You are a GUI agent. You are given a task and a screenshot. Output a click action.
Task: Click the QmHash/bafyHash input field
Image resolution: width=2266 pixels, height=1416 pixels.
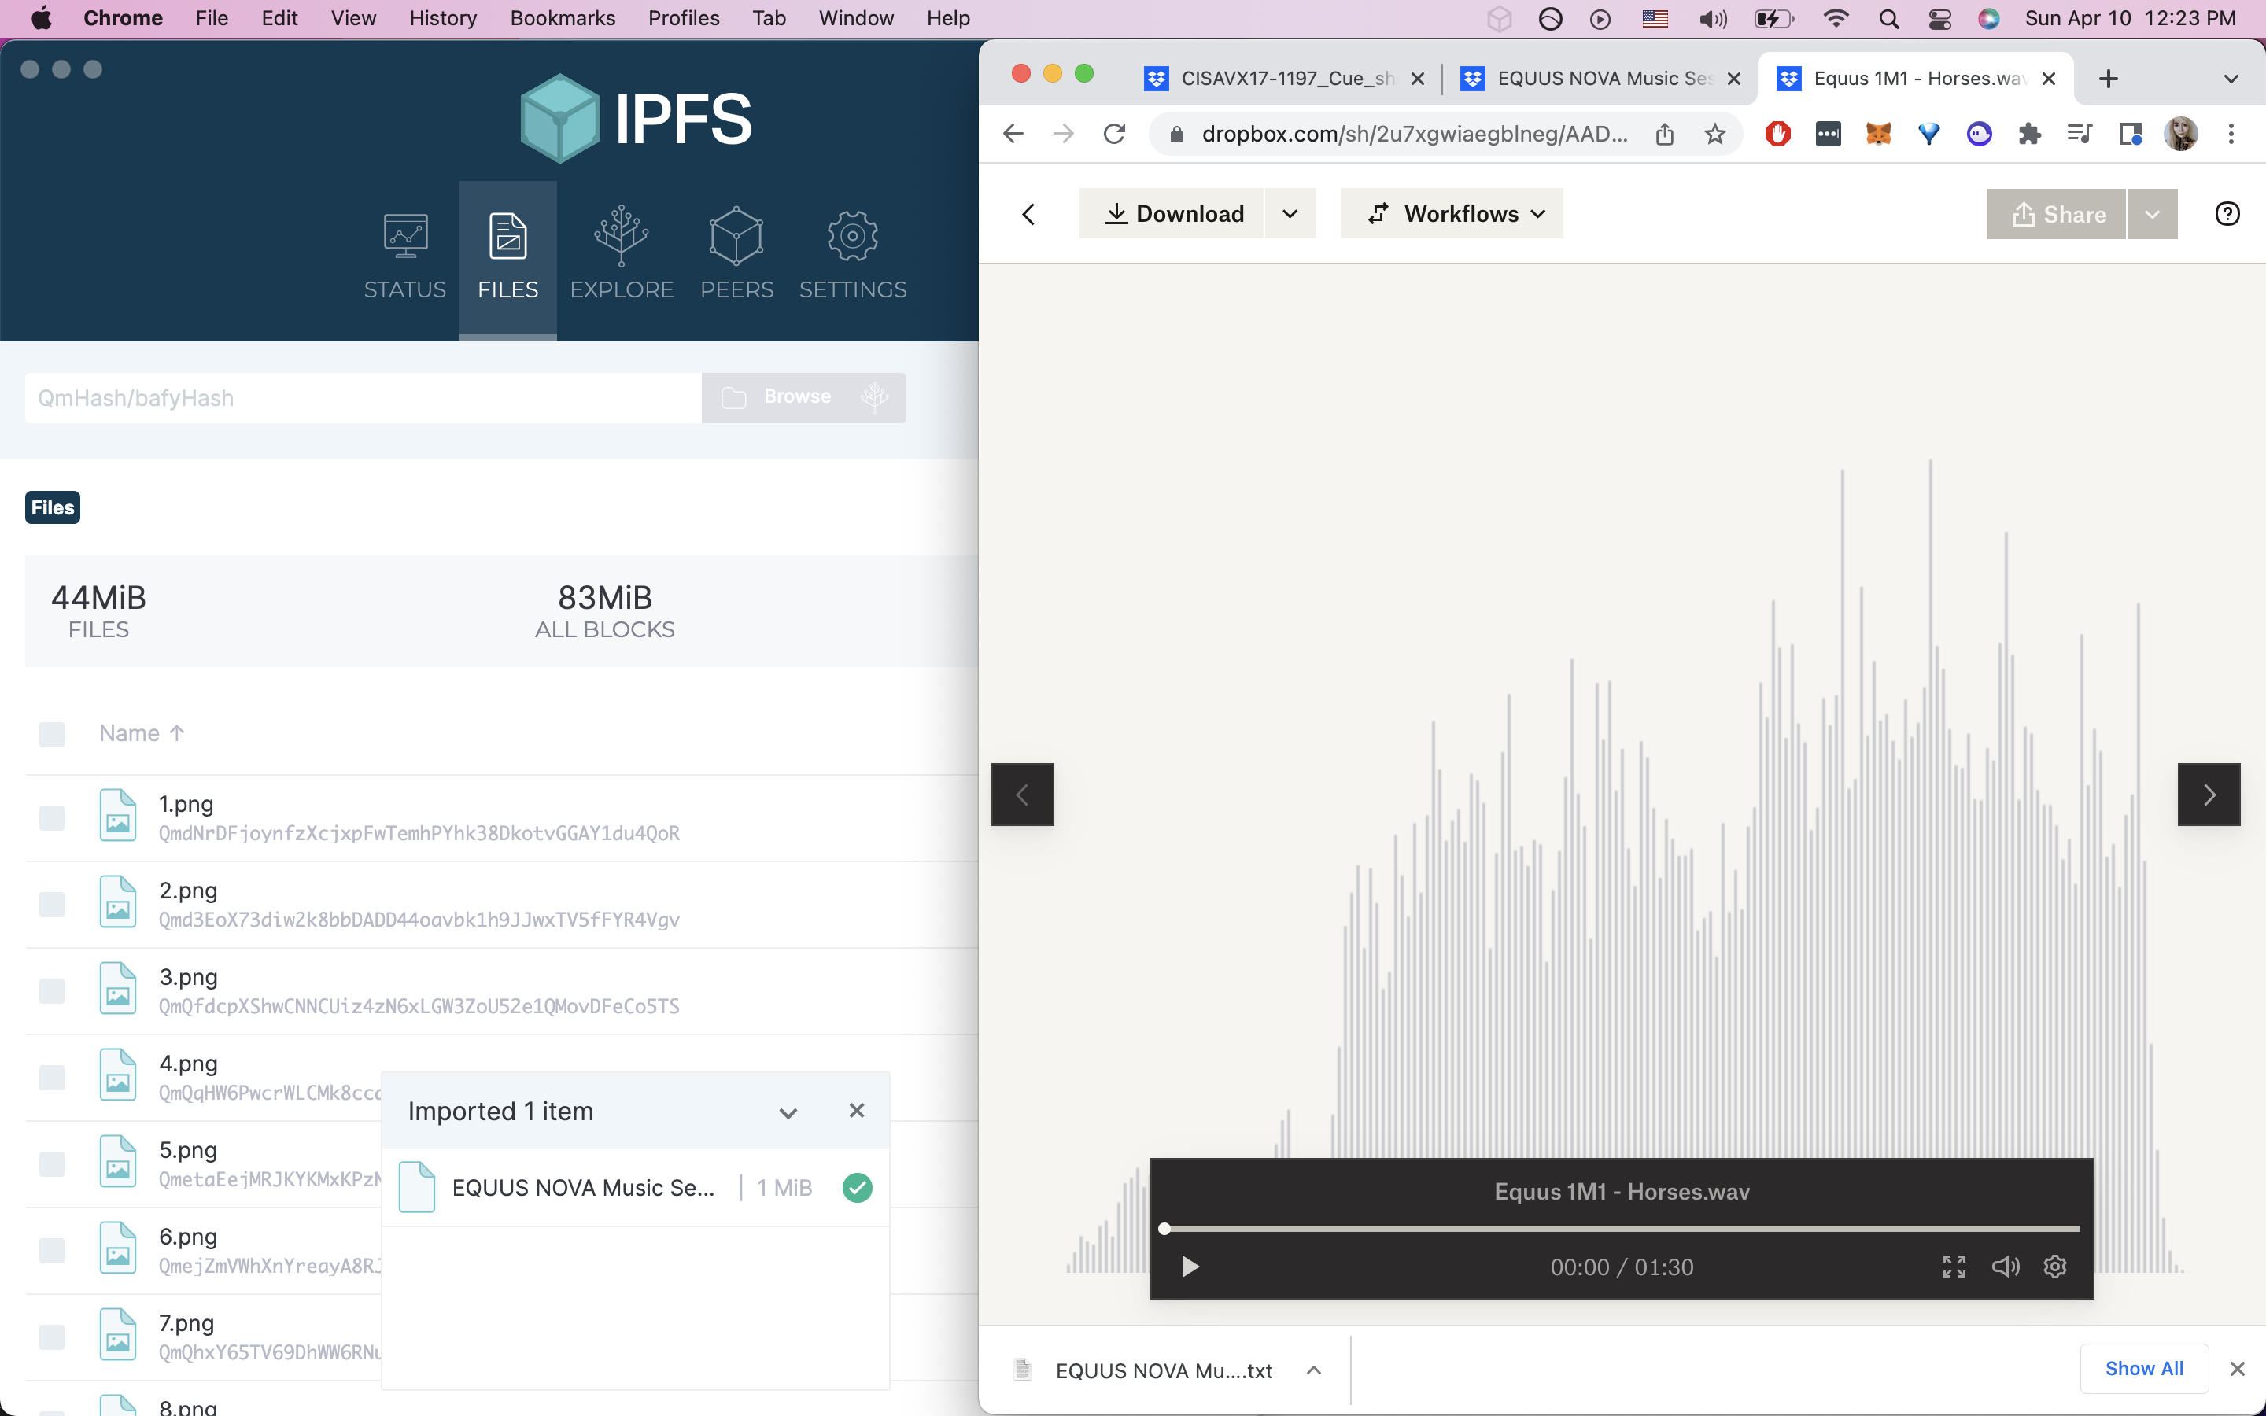click(363, 398)
